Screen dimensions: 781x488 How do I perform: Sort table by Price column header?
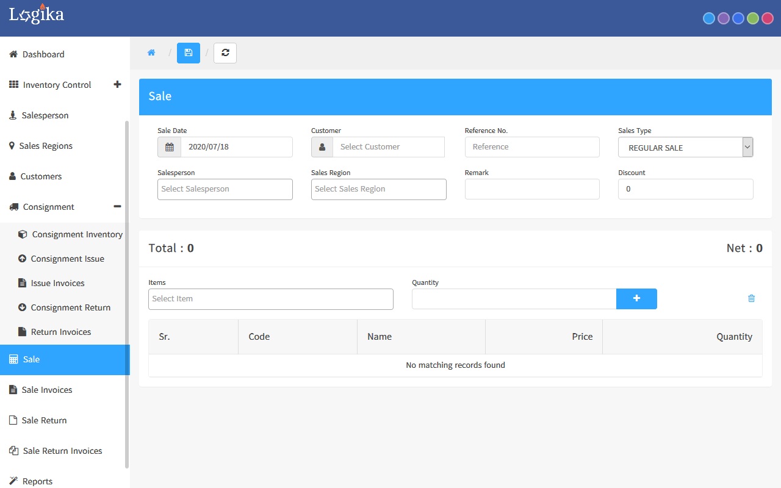582,337
